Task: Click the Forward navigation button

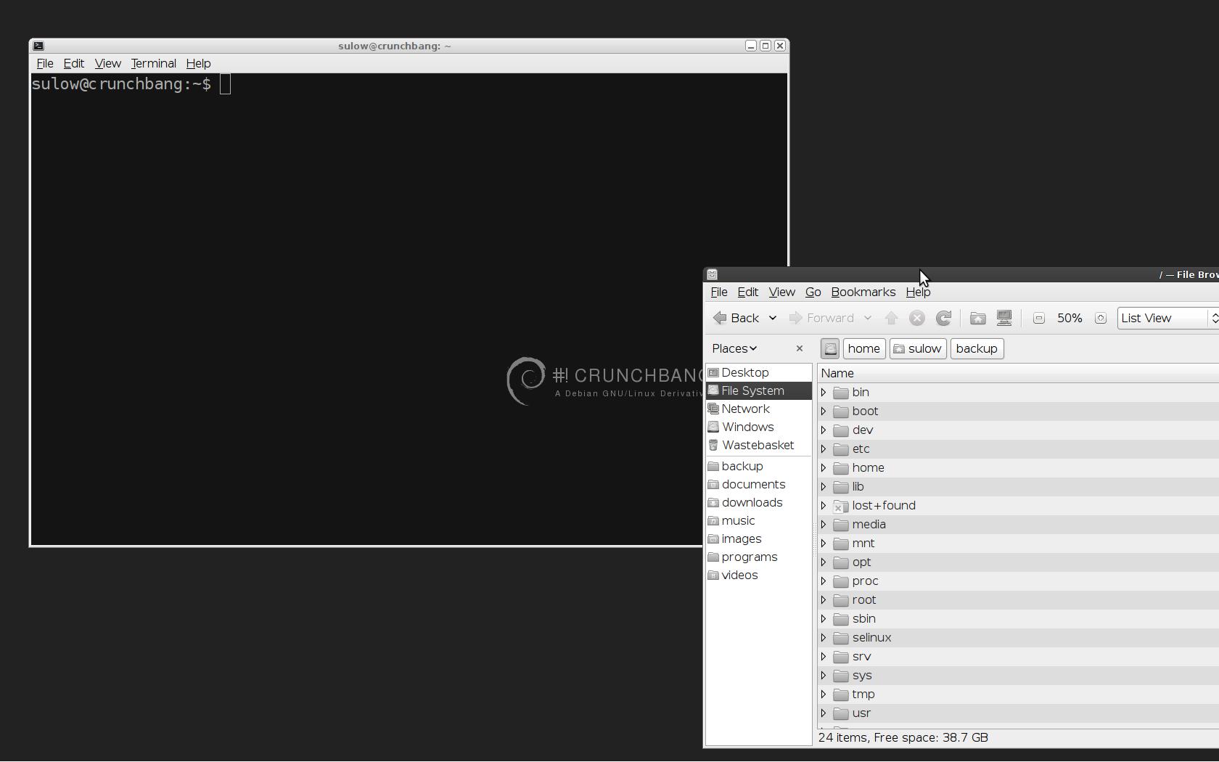Action: tap(821, 318)
